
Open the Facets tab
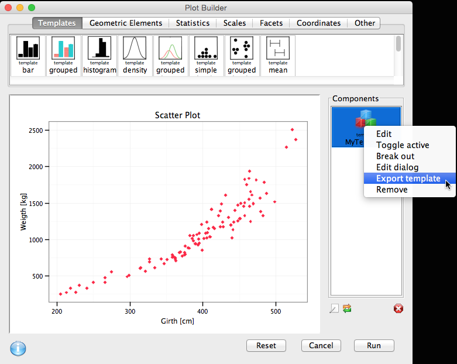point(271,23)
